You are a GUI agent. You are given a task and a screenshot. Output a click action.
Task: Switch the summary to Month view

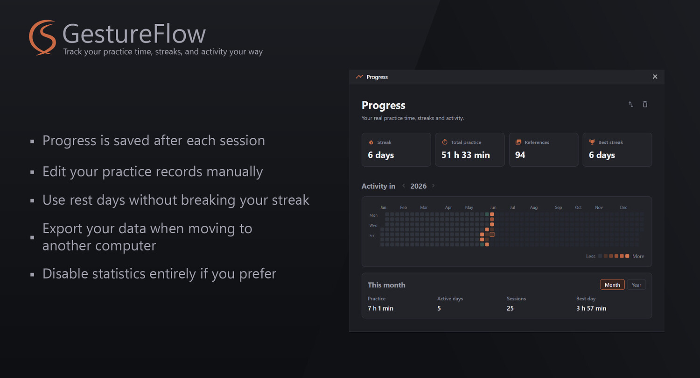pyautogui.click(x=612, y=285)
